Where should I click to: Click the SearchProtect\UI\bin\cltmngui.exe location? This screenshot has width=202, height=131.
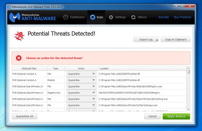(x=128, y=105)
